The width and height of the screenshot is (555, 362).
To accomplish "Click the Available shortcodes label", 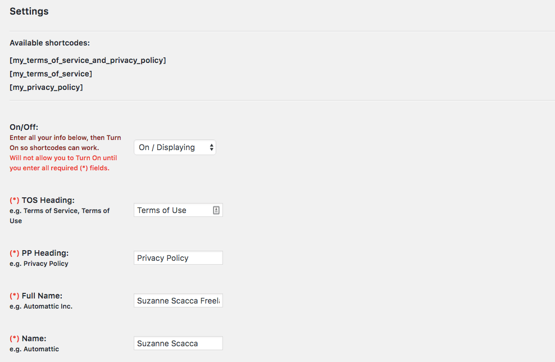I will point(49,43).
